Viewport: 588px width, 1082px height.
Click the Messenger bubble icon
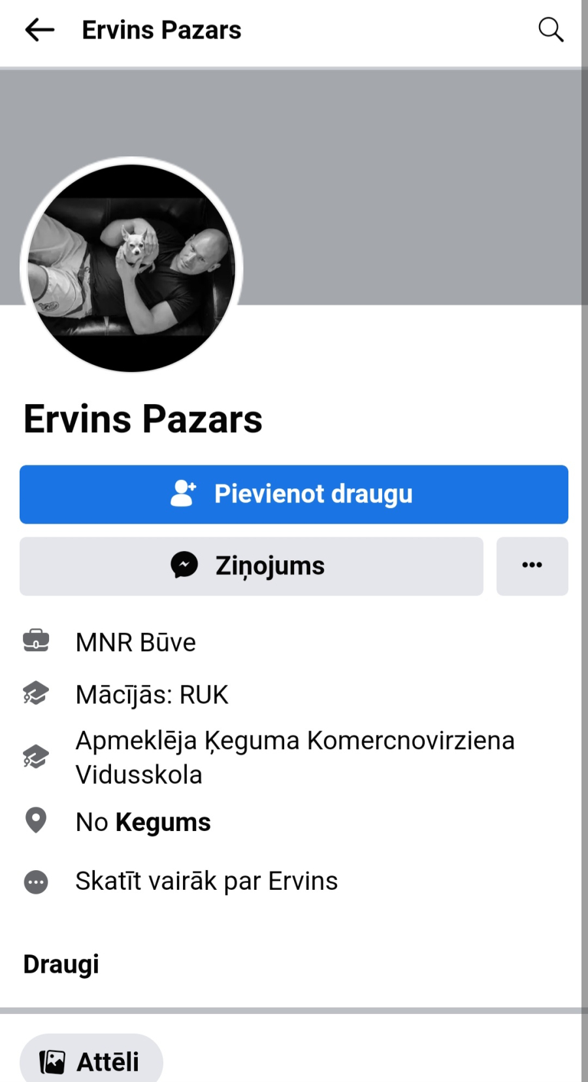click(184, 566)
